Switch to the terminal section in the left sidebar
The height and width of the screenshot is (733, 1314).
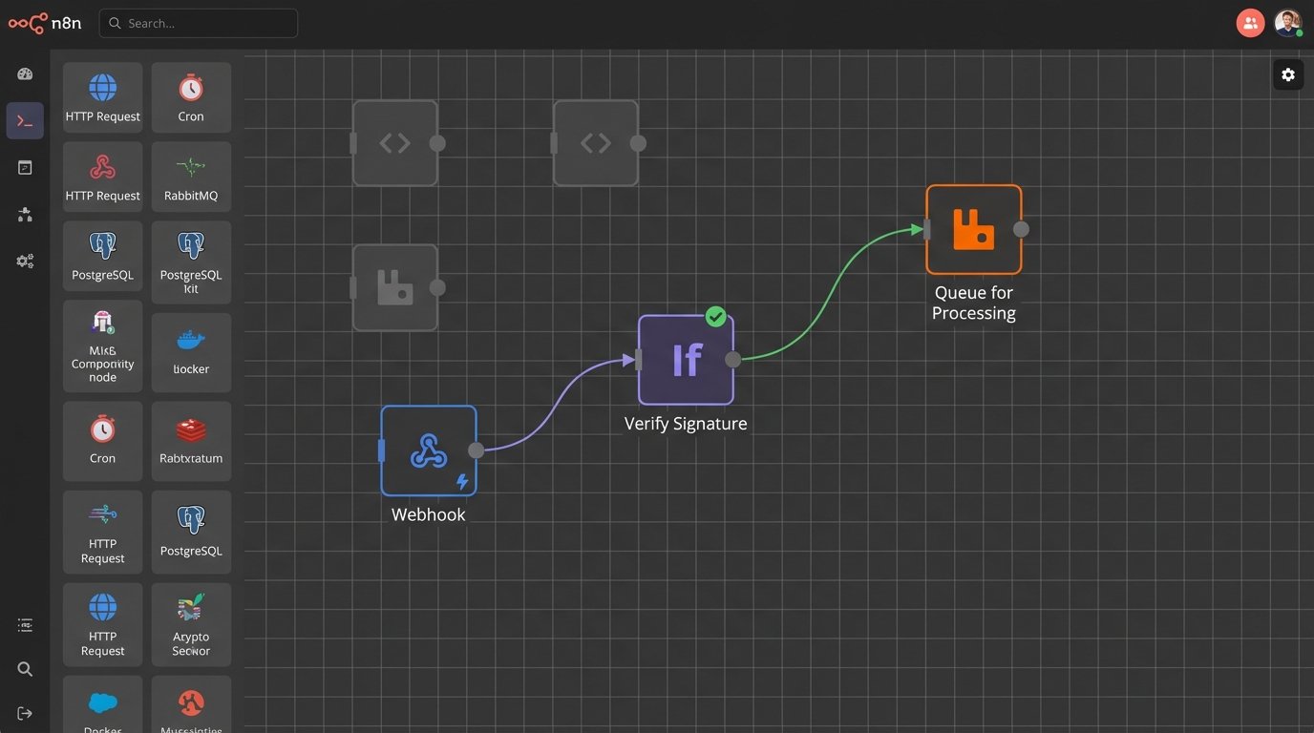tap(24, 120)
